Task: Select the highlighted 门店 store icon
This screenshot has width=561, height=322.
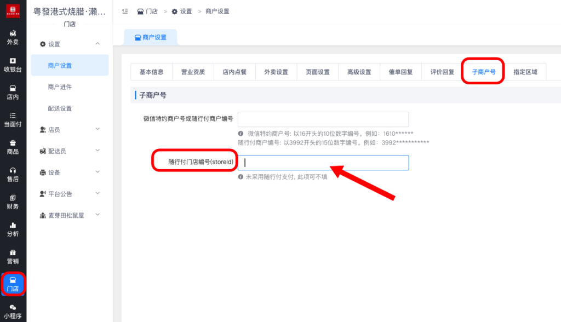Action: click(x=12, y=285)
